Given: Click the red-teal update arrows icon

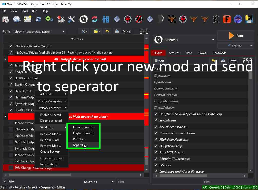Looking at the screenshot, I should coord(95,19).
